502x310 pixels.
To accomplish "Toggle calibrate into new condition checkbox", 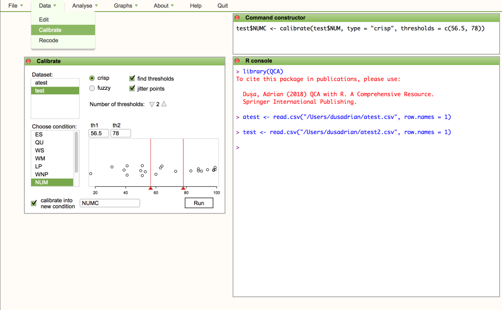I will coord(34,203).
